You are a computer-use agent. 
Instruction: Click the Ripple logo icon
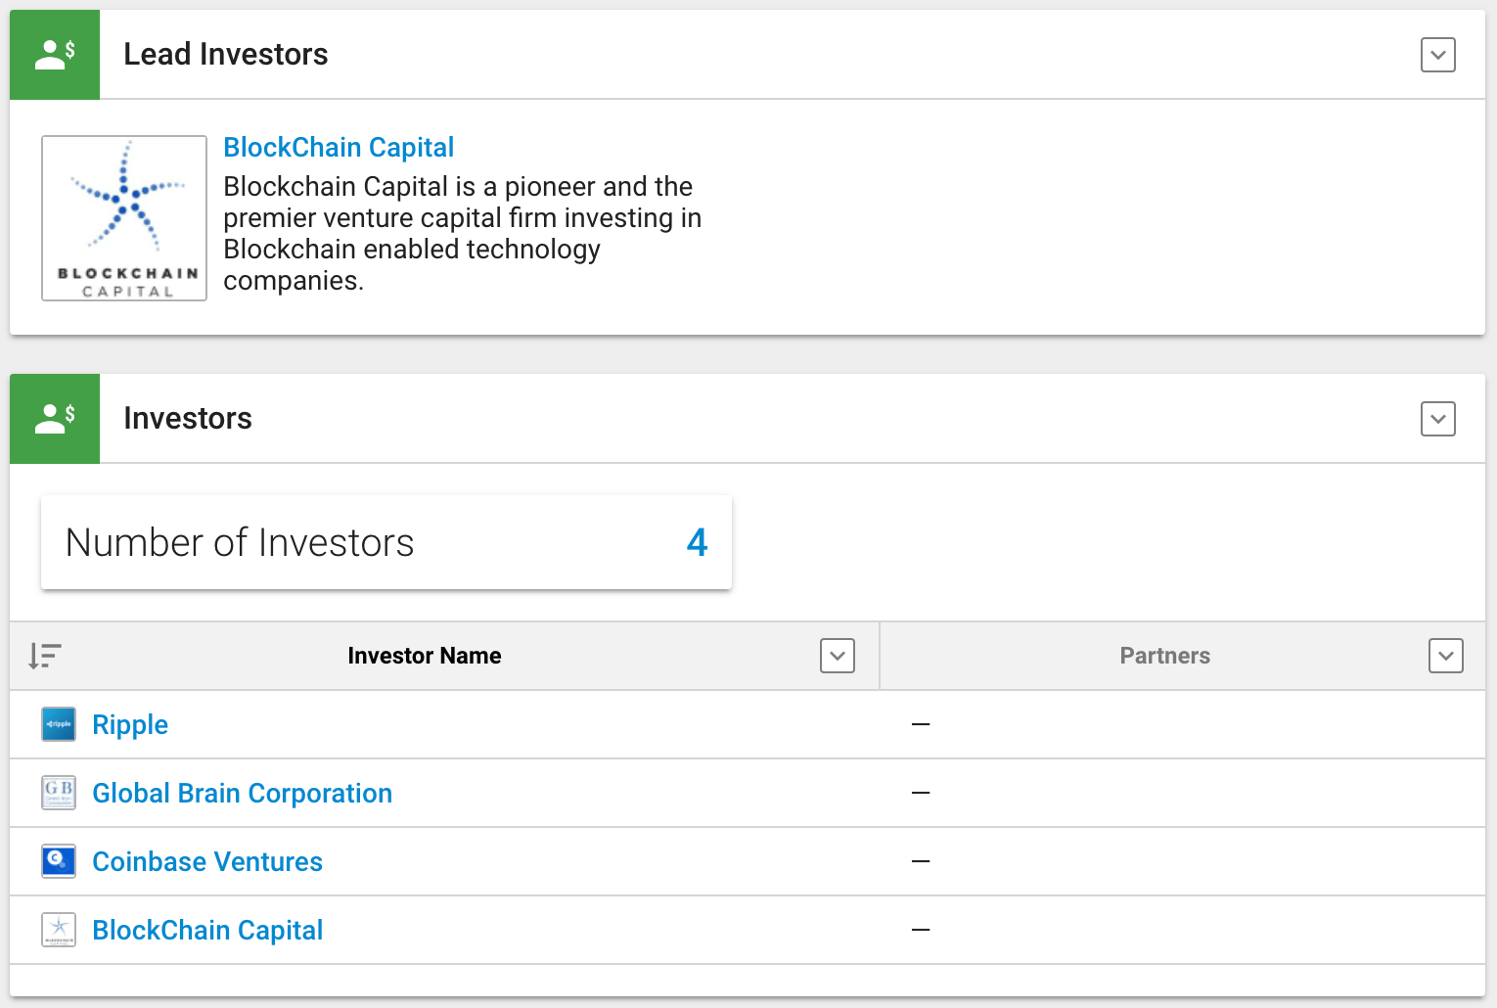coord(59,724)
